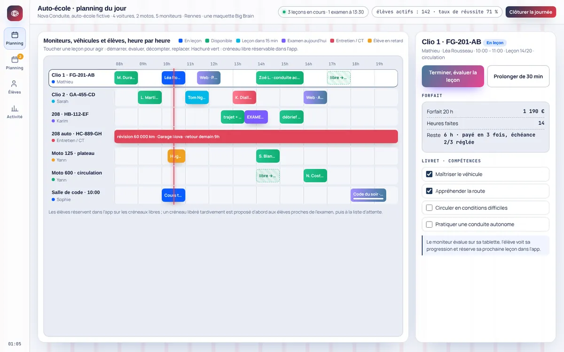Select the Moto 125 · plateau row label
Image resolution: width=564 pixels, height=352 pixels.
tap(73, 153)
